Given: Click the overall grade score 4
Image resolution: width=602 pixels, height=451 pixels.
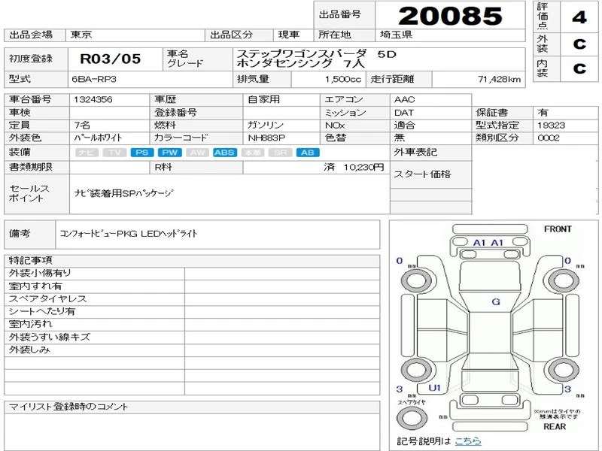Looking at the screenshot, I should [579, 17].
